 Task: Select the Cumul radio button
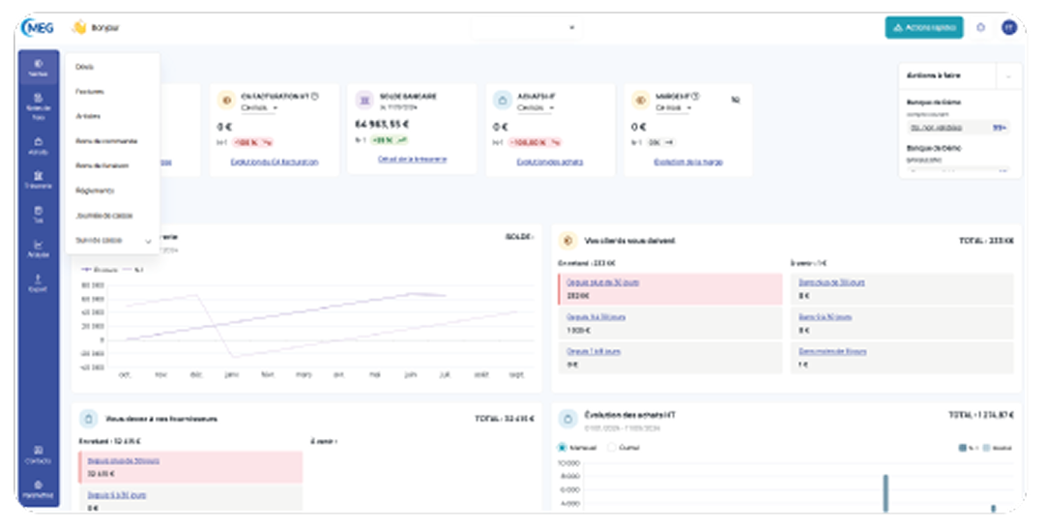click(x=611, y=448)
